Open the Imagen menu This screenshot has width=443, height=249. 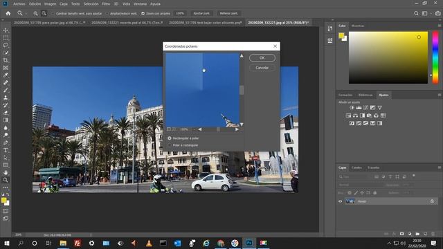[x=50, y=4]
